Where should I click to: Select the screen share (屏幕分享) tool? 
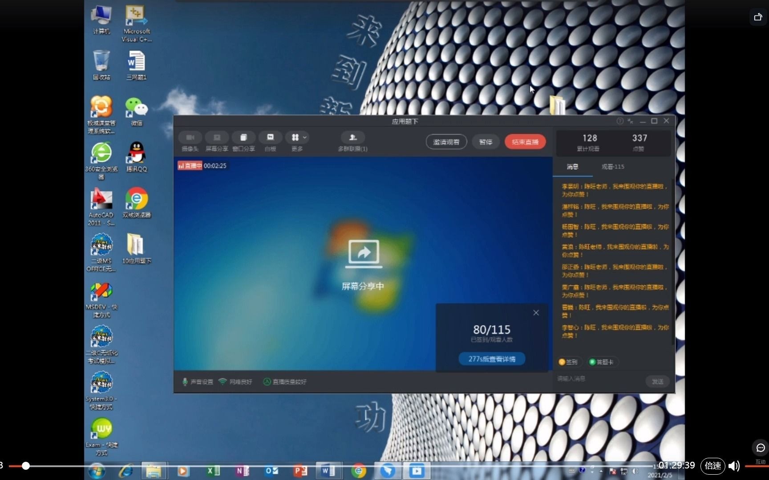pyautogui.click(x=217, y=142)
